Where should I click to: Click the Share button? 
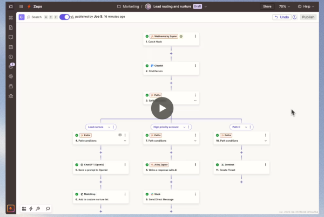pos(267,6)
